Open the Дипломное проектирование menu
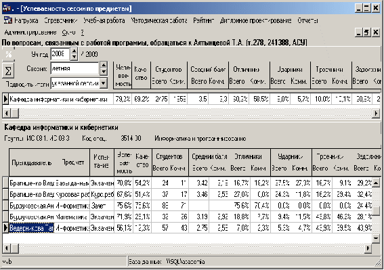The width and height of the screenshot is (384, 270). [x=255, y=21]
